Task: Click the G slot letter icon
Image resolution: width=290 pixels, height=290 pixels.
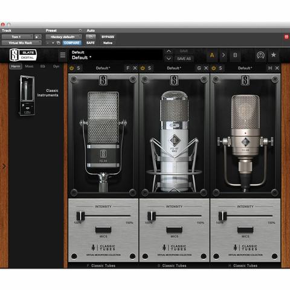Action: click(199, 68)
